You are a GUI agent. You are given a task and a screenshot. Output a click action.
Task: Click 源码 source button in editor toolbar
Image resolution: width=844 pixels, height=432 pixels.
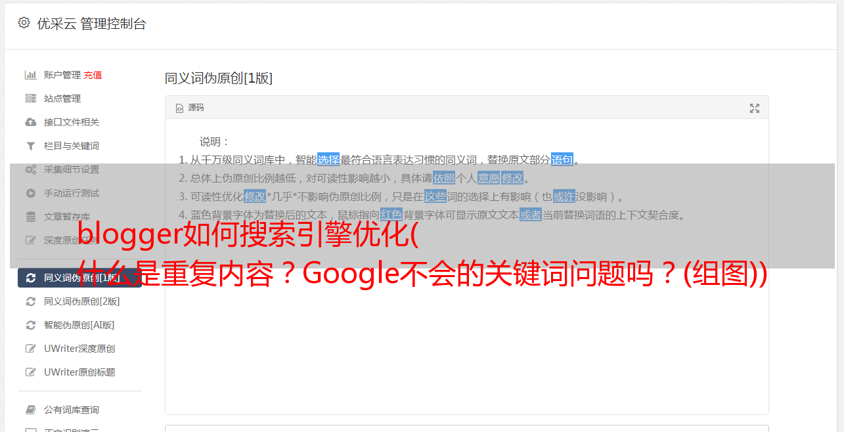[x=189, y=108]
